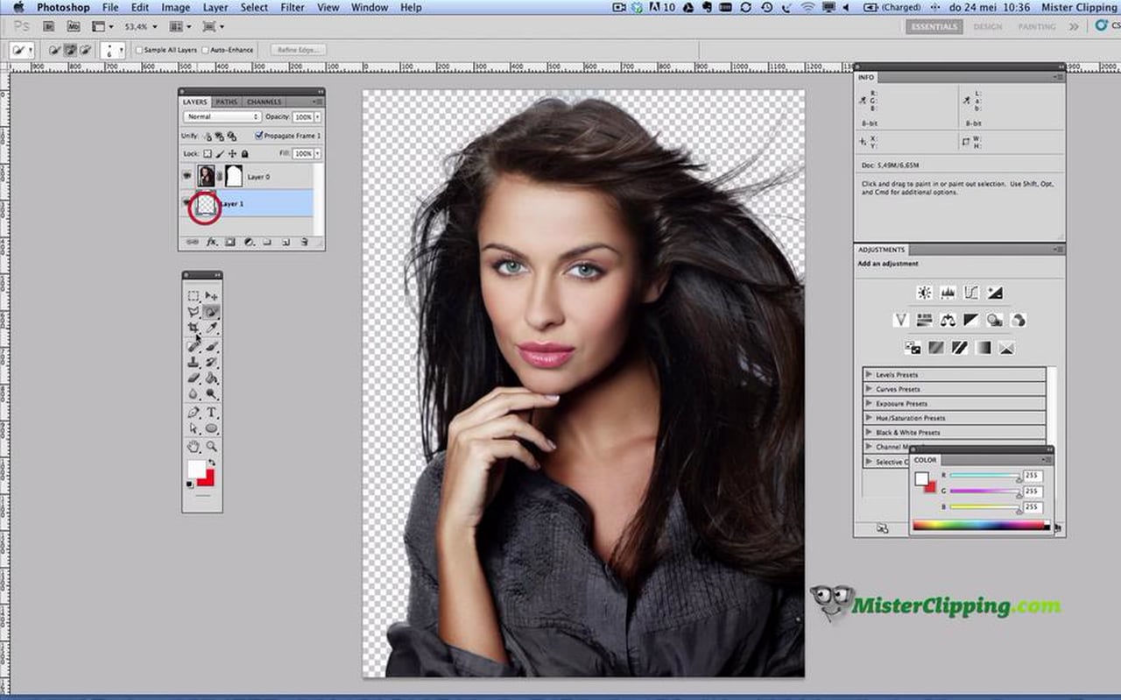
Task: Select the Clone Stamp tool
Action: pyautogui.click(x=194, y=362)
